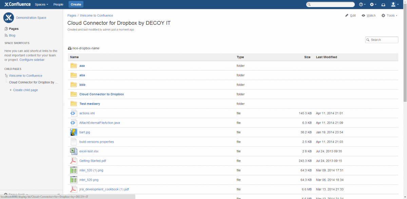Viewport: 407px width, 199px height.
Task: Click the page tree icon beside Welcome to Confluence
Action: 6,76
